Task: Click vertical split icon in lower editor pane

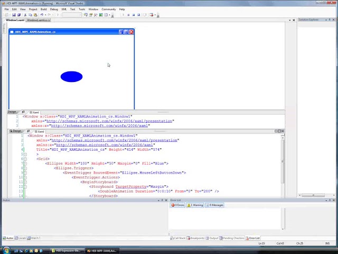Action: pos(276,131)
